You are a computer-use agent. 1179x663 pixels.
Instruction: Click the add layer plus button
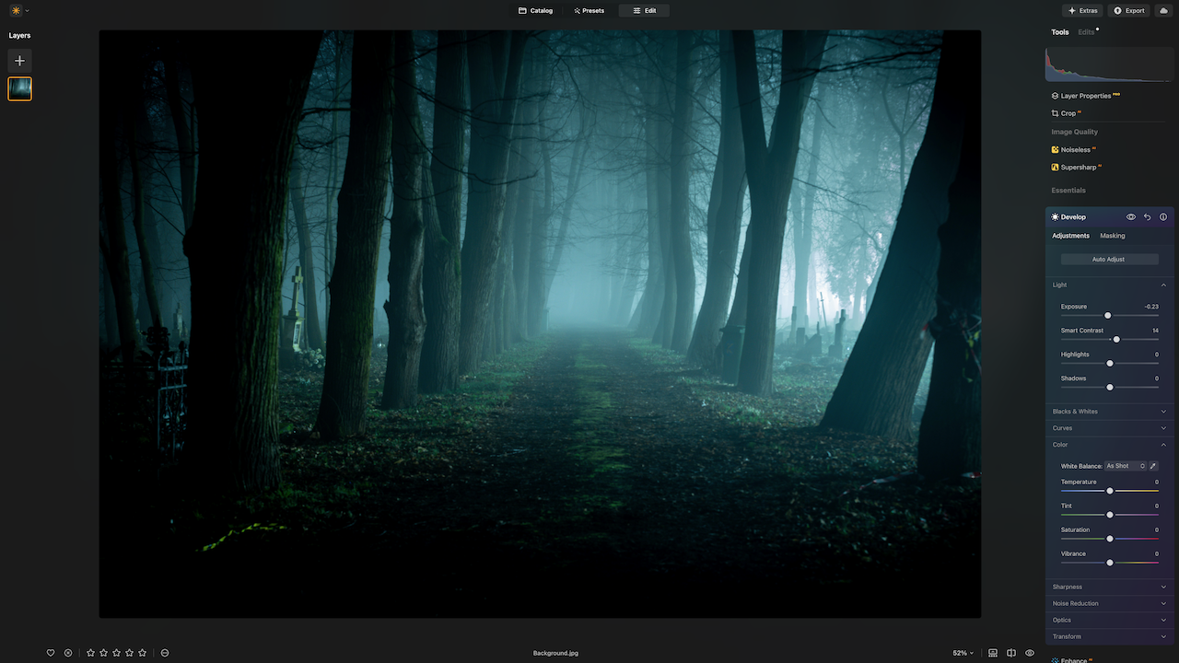tap(19, 61)
